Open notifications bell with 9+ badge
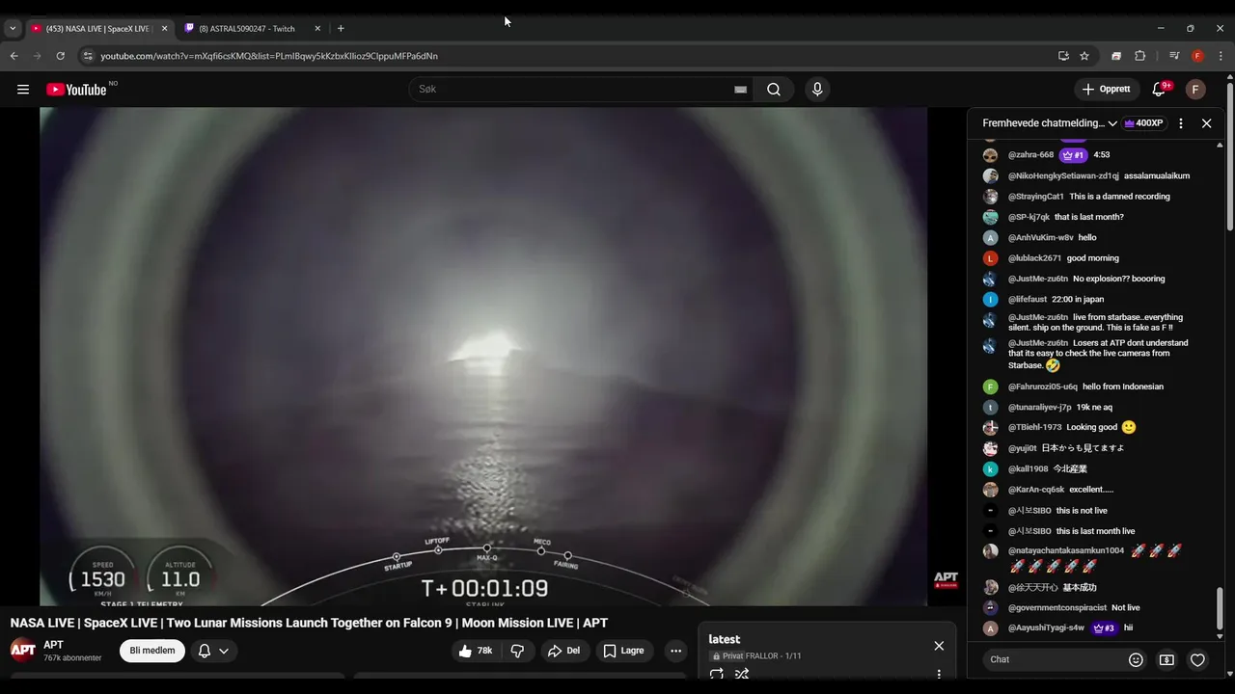Image resolution: width=1235 pixels, height=694 pixels. click(x=1161, y=90)
